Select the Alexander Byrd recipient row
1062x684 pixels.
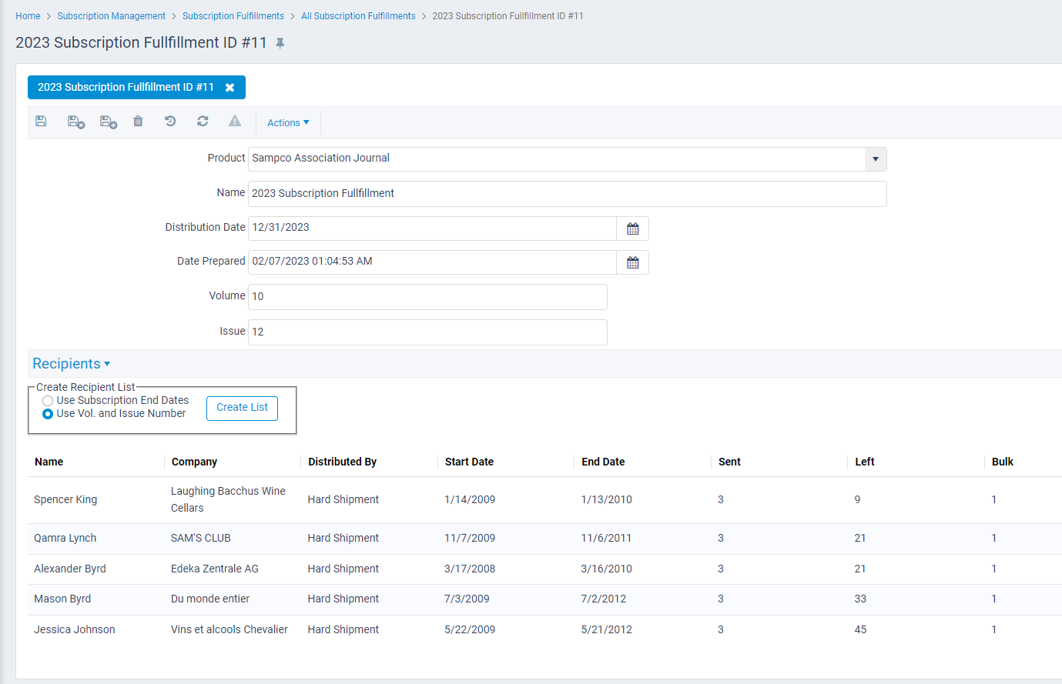point(544,569)
